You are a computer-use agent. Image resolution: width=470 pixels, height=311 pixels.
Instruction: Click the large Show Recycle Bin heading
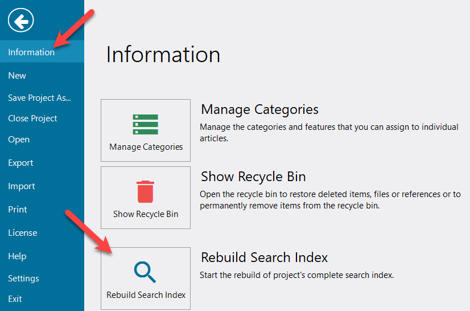click(253, 177)
